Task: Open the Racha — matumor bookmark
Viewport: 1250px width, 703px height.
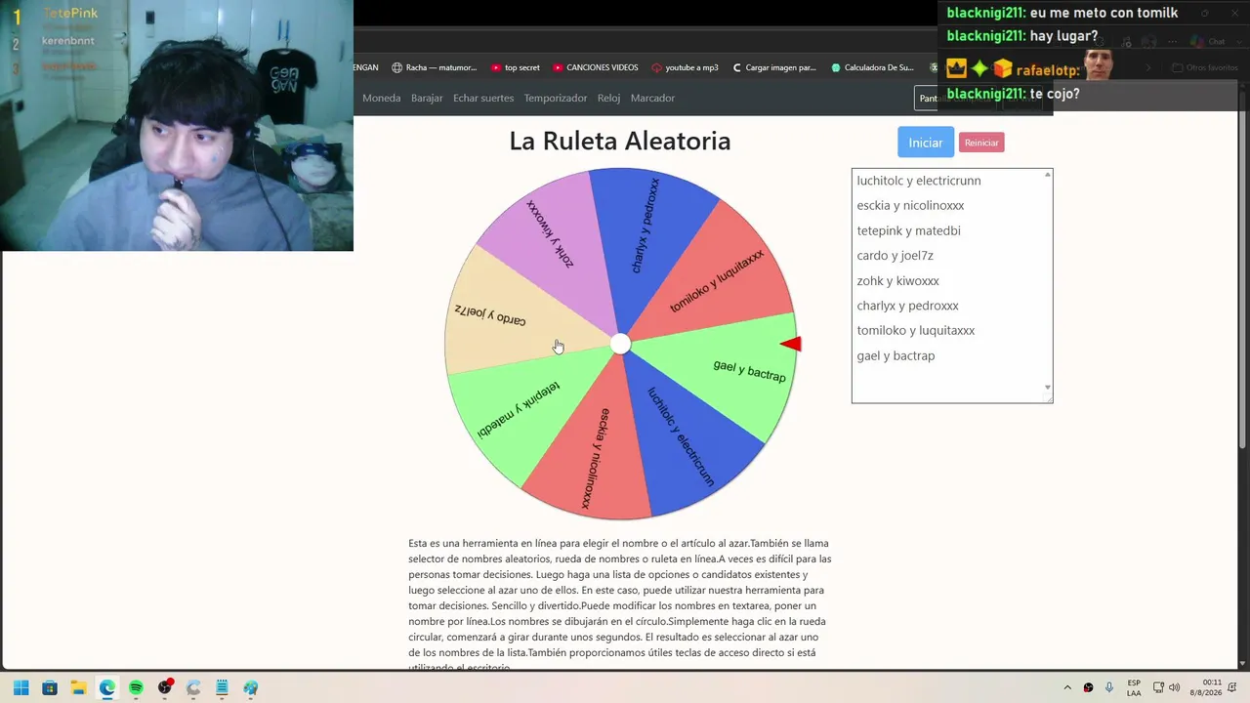Action: [435, 67]
